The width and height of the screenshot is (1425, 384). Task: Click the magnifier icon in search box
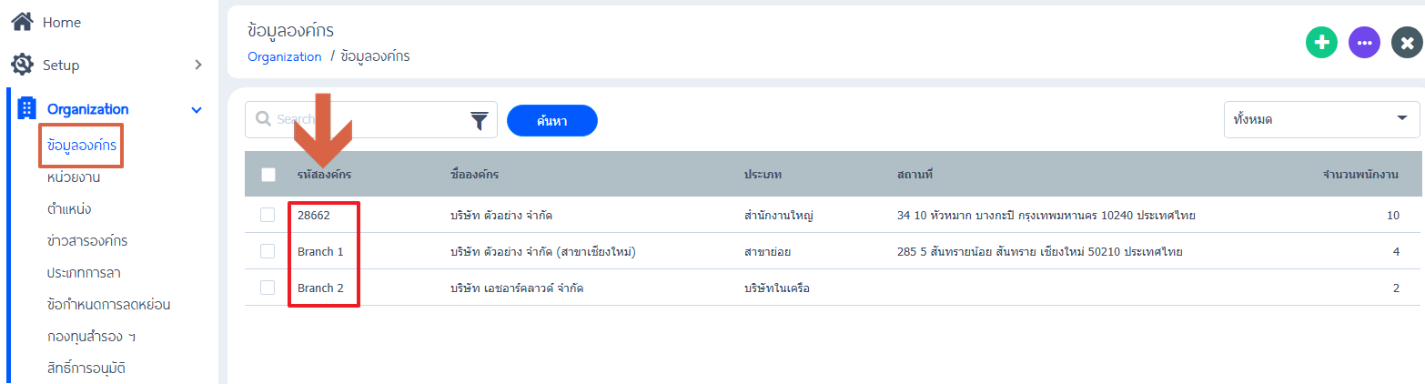(264, 119)
